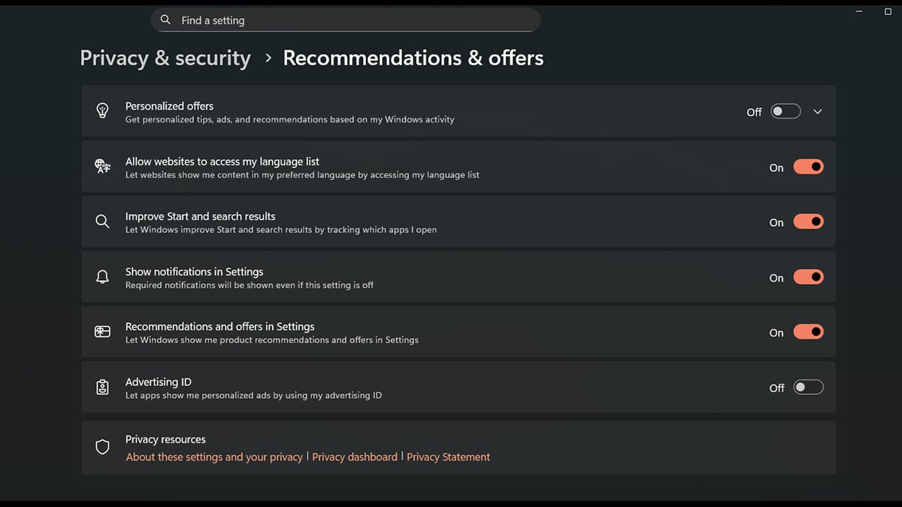Enable the Advertising ID toggle
The width and height of the screenshot is (902, 507).
[x=808, y=387]
